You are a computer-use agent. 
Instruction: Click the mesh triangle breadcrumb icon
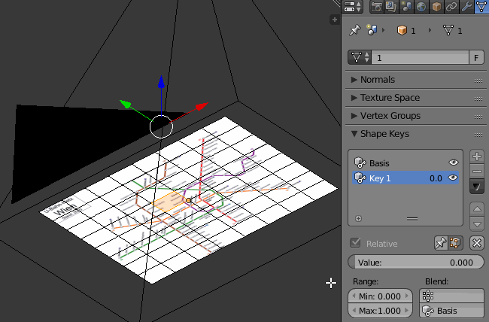pyautogui.click(x=448, y=30)
